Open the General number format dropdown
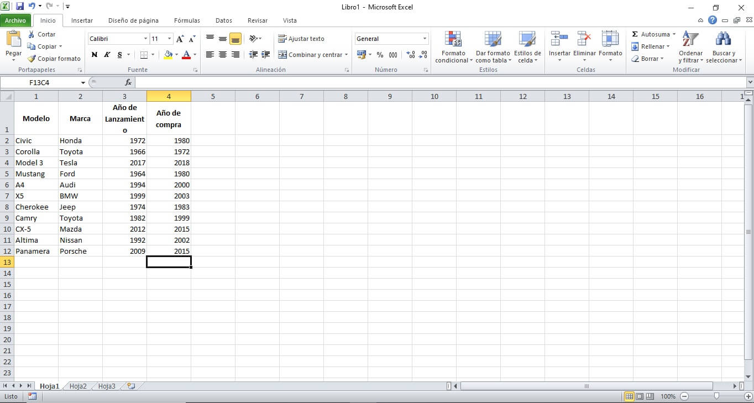This screenshot has width=754, height=403. (x=425, y=39)
